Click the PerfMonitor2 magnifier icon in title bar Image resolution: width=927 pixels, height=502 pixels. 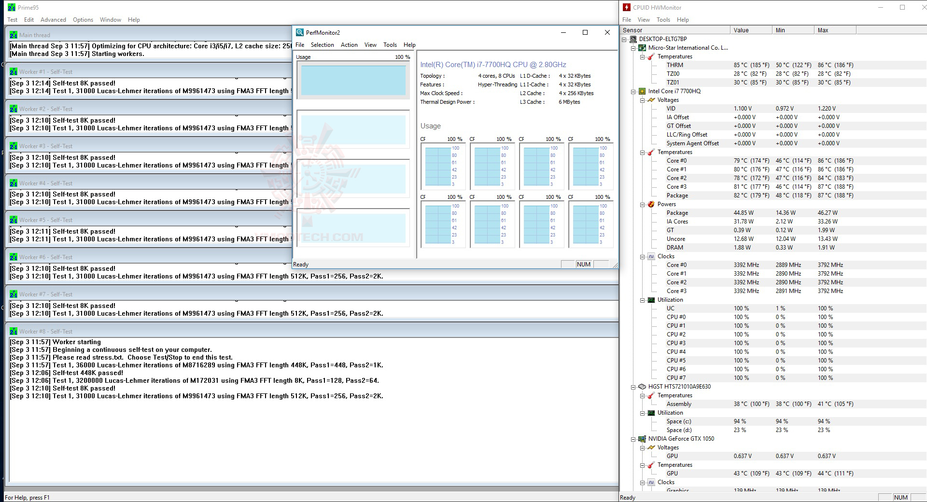coord(300,32)
